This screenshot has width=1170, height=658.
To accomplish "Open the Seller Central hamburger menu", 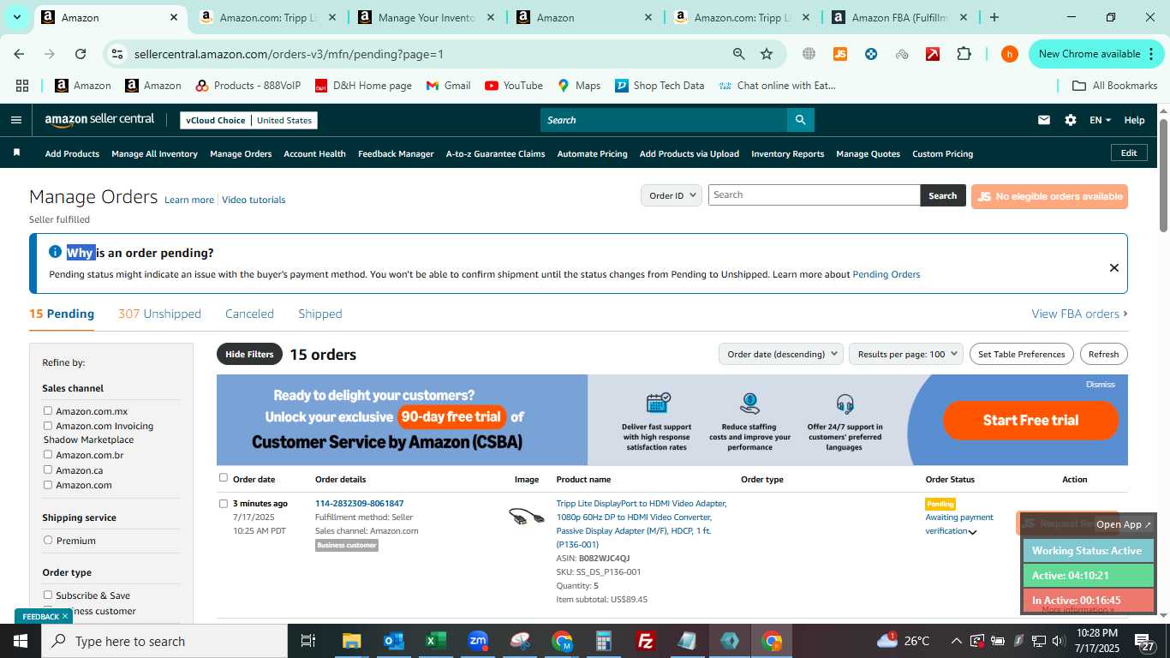I will [15, 120].
